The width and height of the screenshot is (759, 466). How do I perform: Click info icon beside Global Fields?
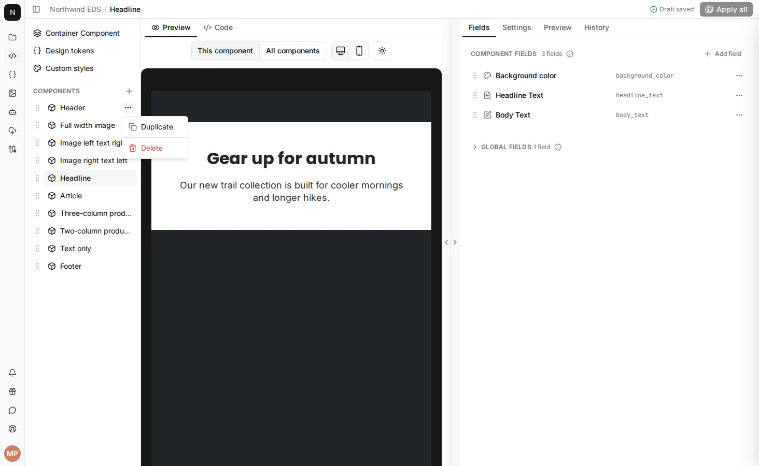[x=558, y=147]
